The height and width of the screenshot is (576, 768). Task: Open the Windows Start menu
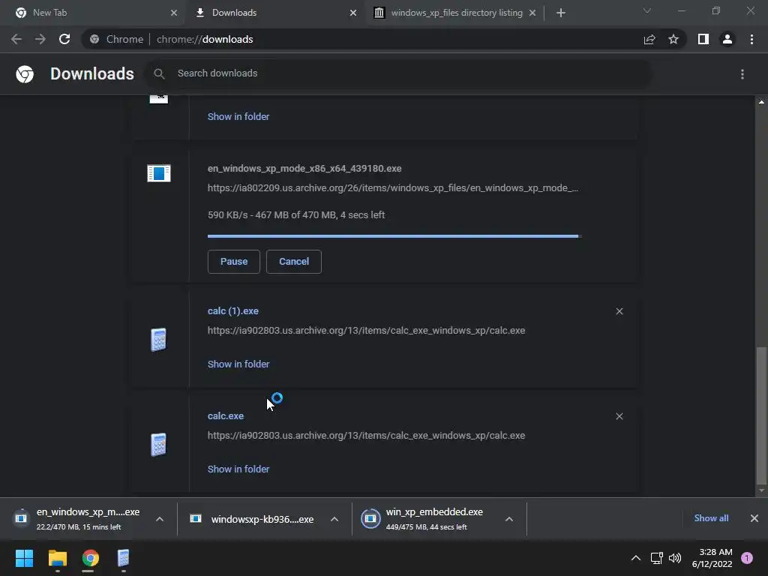click(x=24, y=558)
